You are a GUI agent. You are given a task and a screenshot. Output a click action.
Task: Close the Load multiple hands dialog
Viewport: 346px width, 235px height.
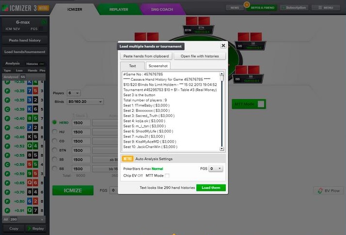[223, 45]
